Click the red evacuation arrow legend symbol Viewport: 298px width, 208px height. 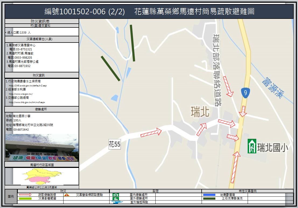25,195
